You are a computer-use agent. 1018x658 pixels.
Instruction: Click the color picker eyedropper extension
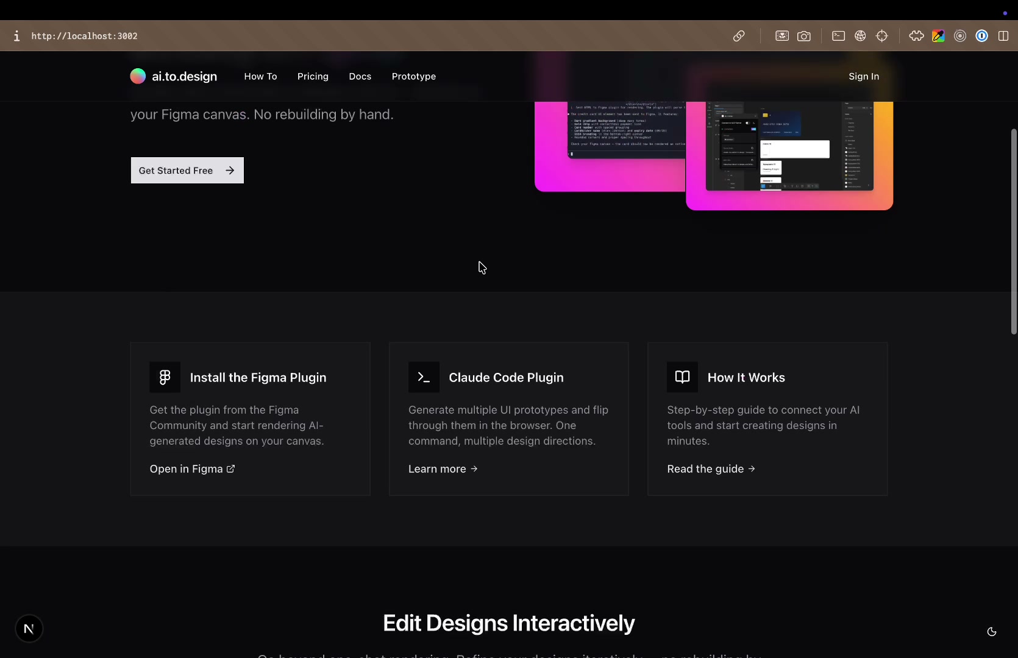(x=938, y=36)
